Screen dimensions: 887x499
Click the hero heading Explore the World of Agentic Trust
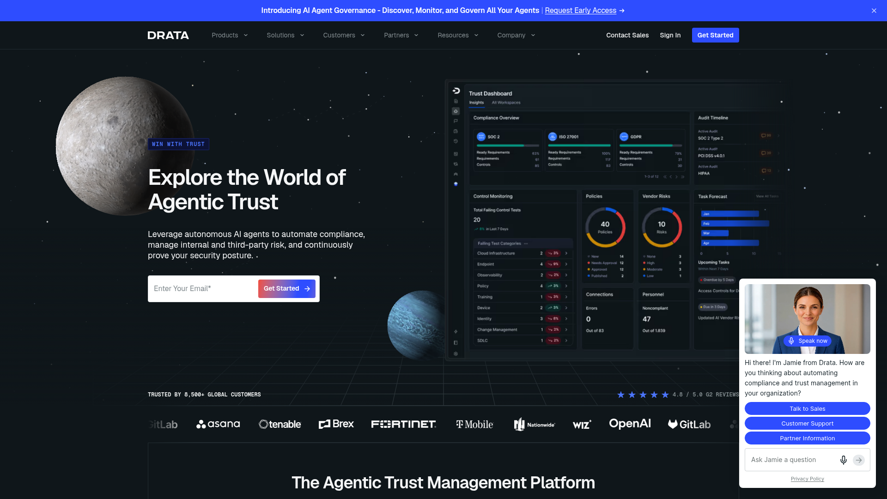point(247,189)
